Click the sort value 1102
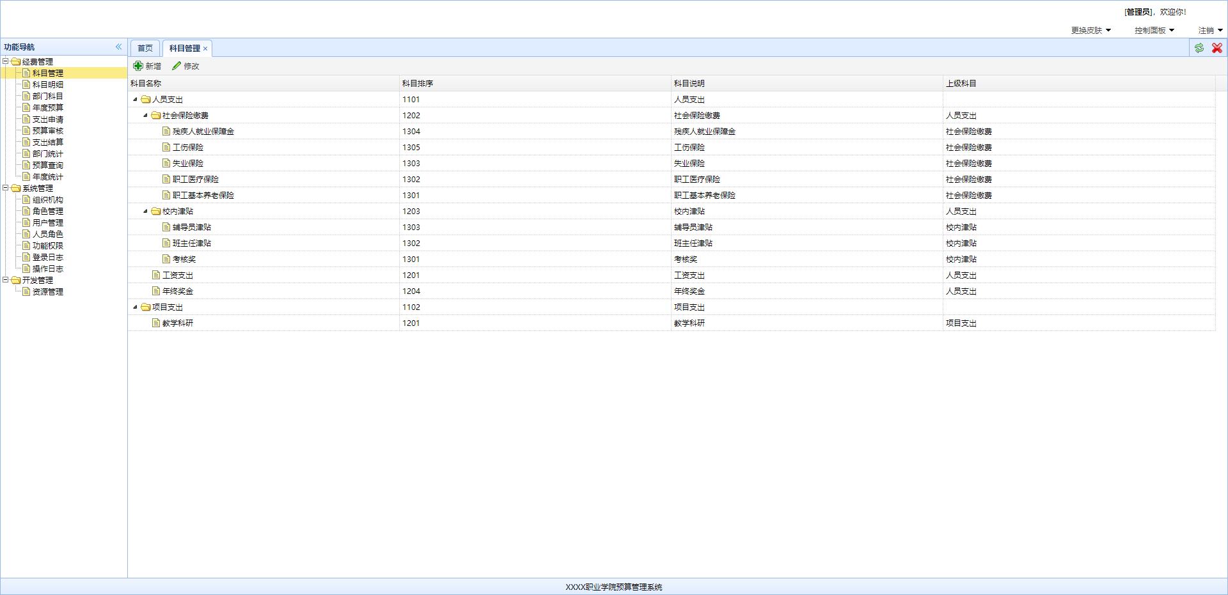 pyautogui.click(x=411, y=307)
